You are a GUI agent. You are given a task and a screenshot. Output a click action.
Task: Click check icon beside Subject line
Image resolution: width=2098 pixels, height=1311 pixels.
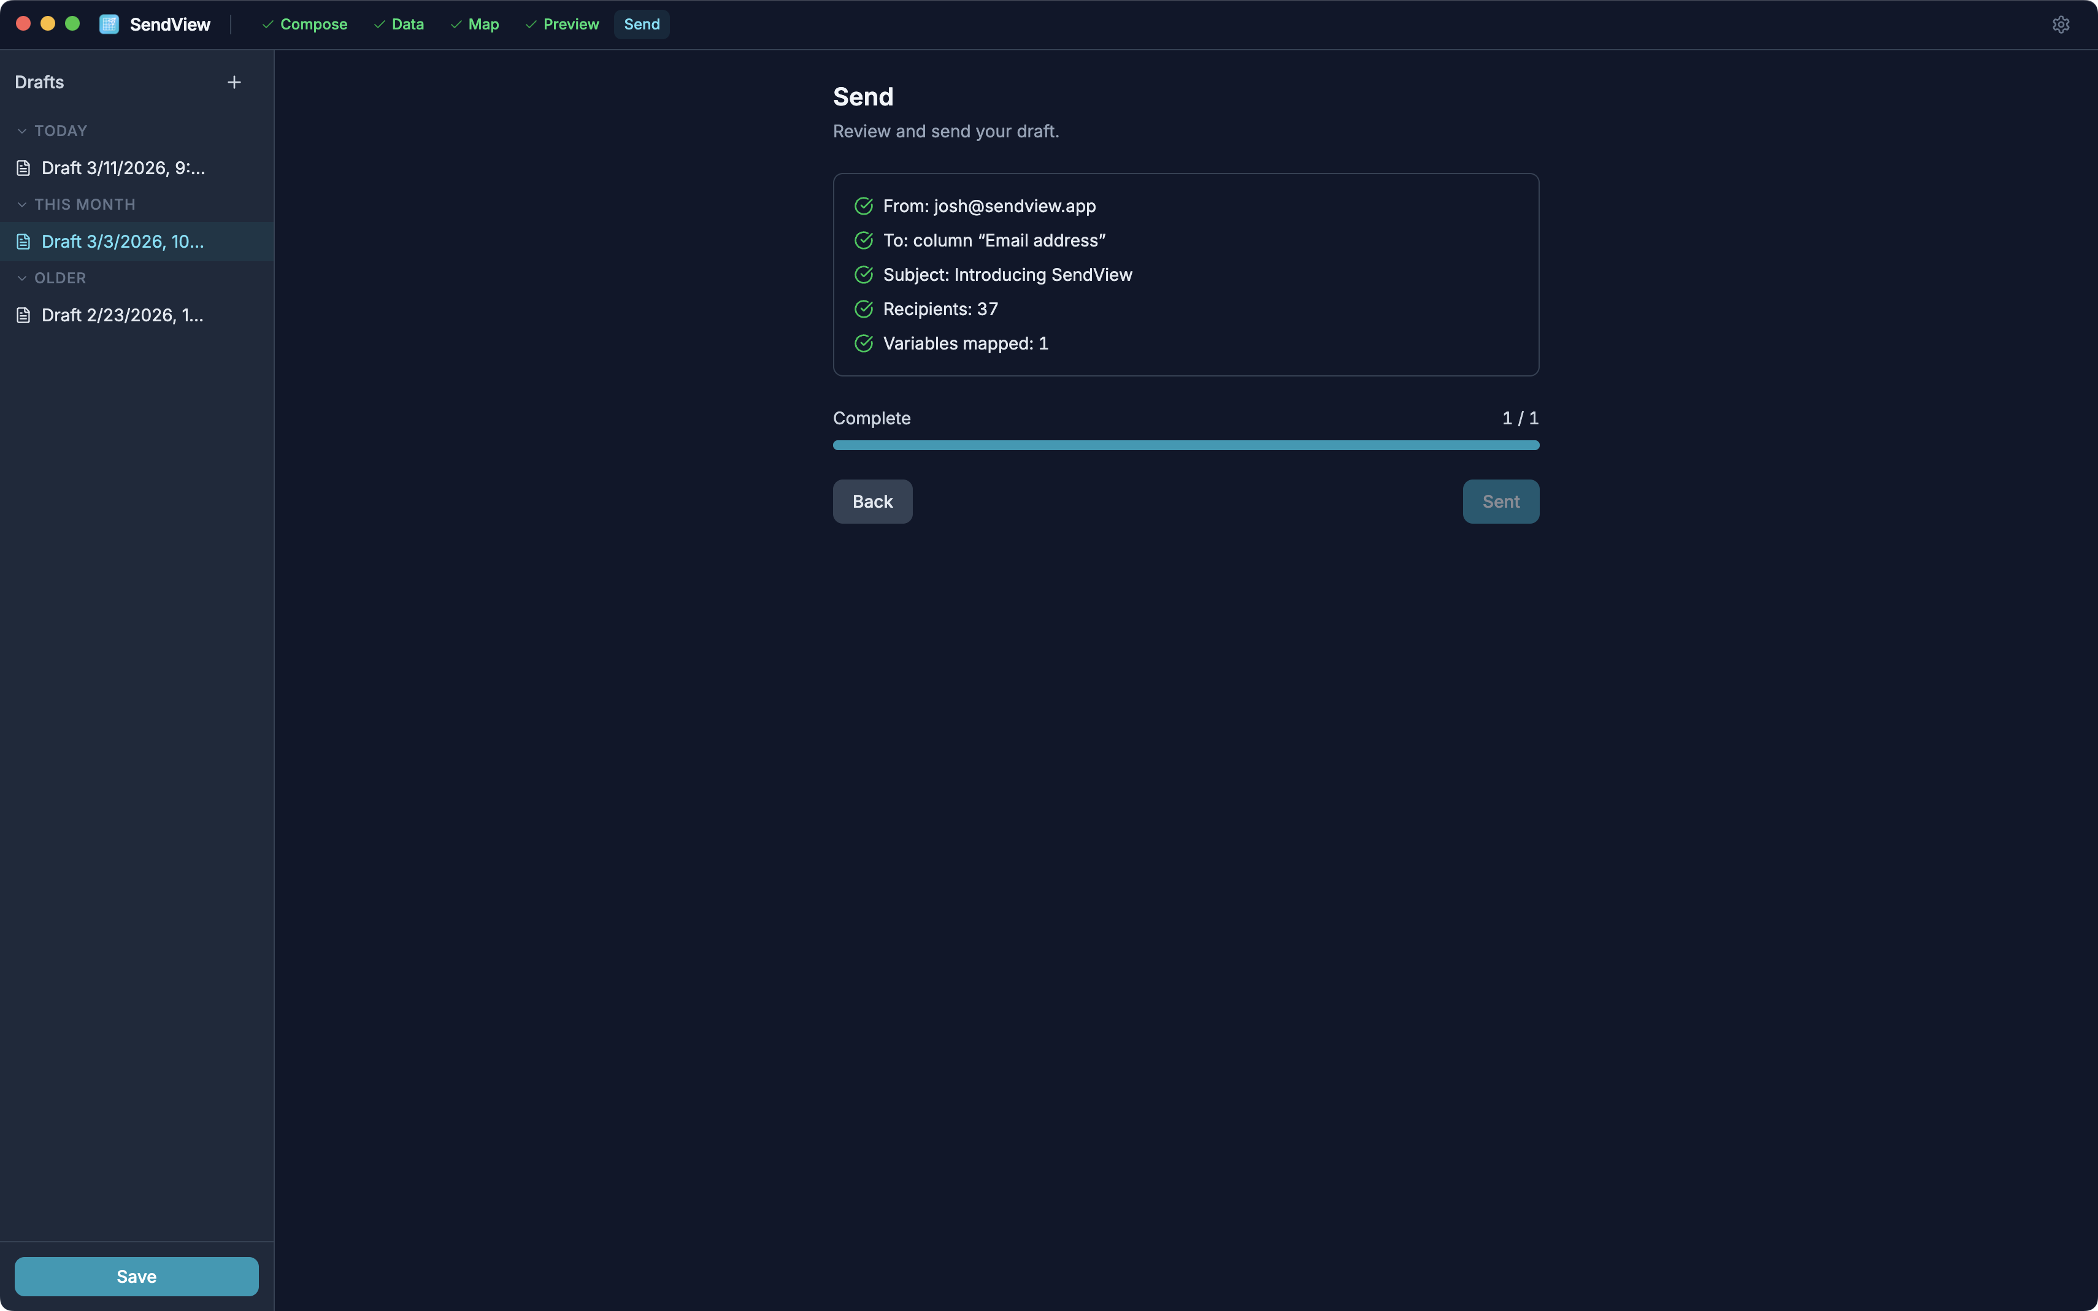[x=863, y=275]
